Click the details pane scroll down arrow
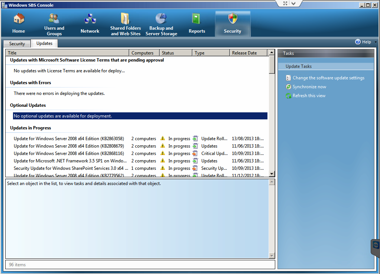Image resolution: width=380 pixels, height=274 pixels. coord(272,255)
